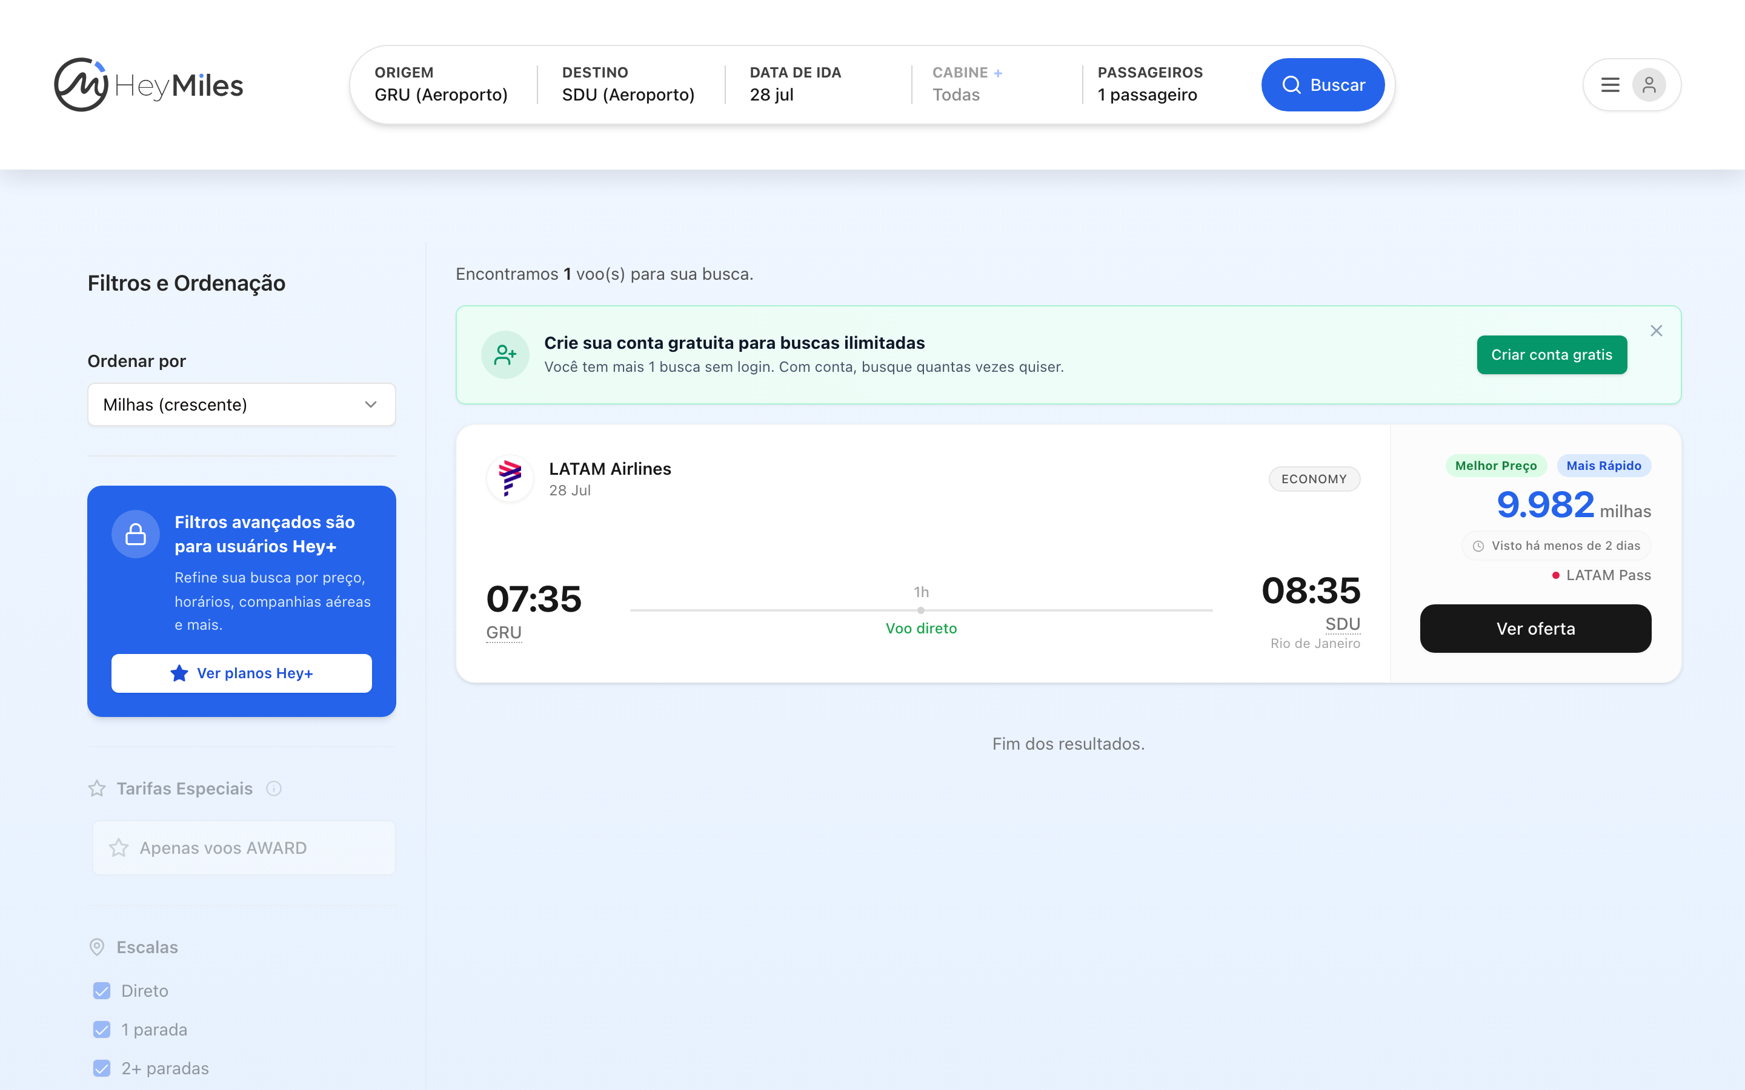Screen dimensions: 1745x1090
Task: Click the plus icon next to CABINE
Action: [x=998, y=73]
